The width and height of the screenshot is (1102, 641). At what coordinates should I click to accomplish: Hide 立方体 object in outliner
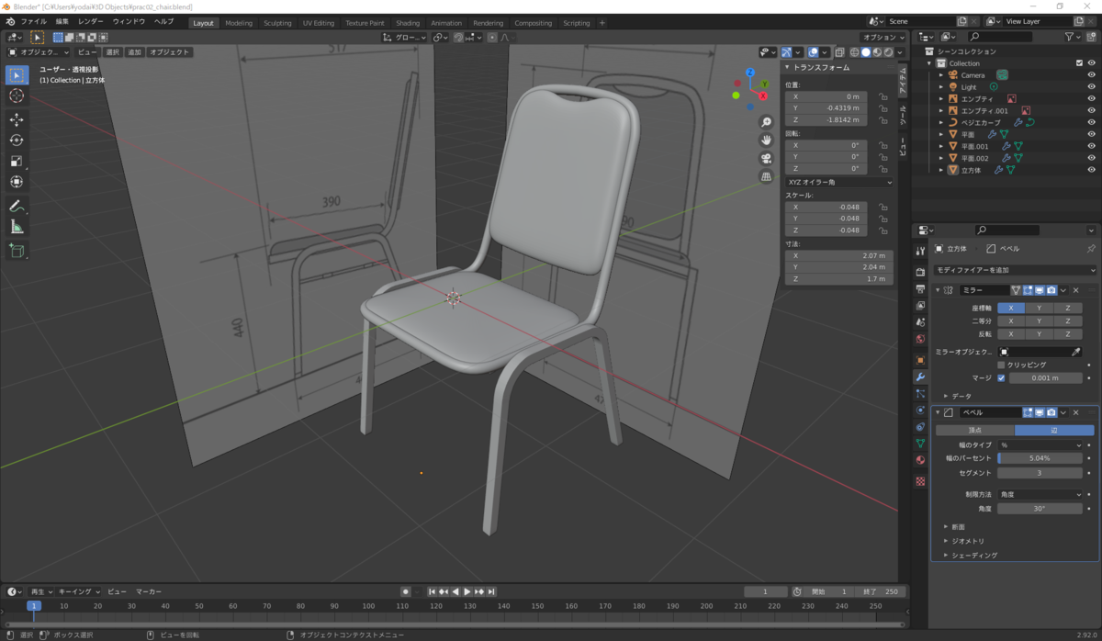(x=1091, y=170)
